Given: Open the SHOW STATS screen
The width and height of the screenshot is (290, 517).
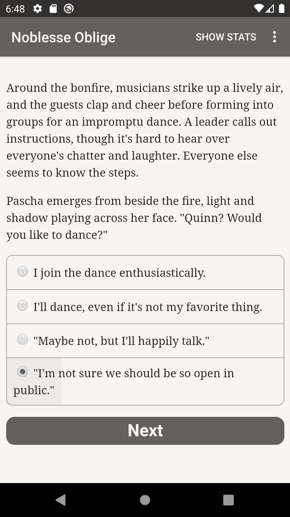Looking at the screenshot, I should (x=226, y=37).
